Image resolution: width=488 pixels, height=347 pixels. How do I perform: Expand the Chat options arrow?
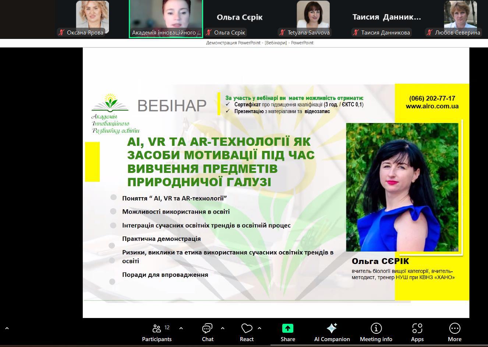223,328
